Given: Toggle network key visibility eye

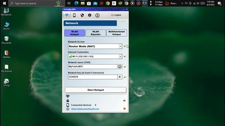Looking at the screenshot, I should point(120,77).
